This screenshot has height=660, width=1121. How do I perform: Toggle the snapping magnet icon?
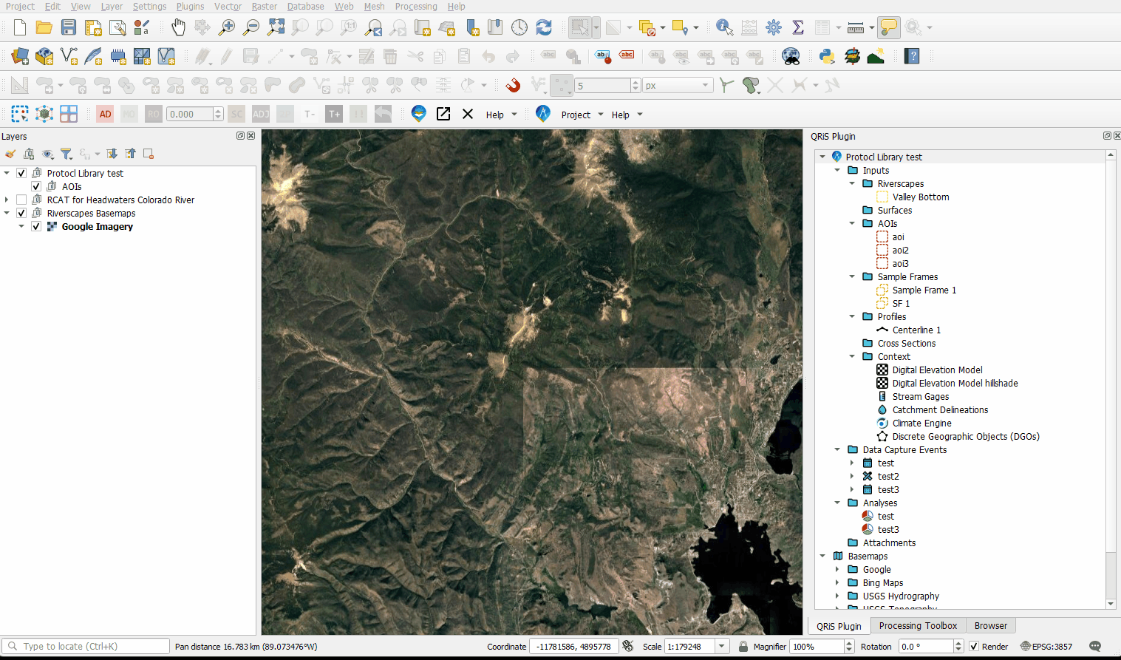[513, 85]
